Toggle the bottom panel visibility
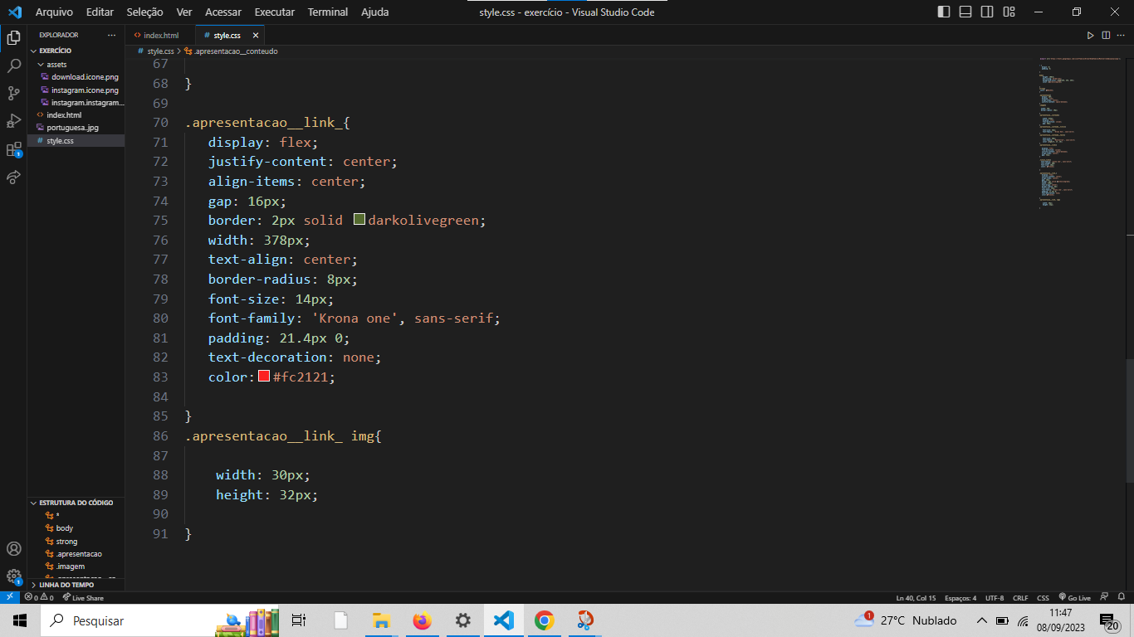The width and height of the screenshot is (1134, 637). (x=965, y=12)
